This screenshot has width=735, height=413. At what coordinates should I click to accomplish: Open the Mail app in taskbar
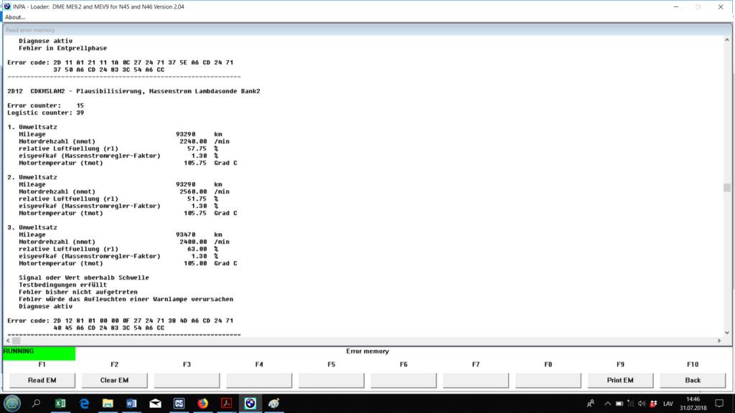(154, 403)
